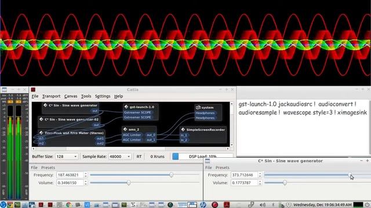Click the out_1 port on ams_2

[x=151, y=140]
